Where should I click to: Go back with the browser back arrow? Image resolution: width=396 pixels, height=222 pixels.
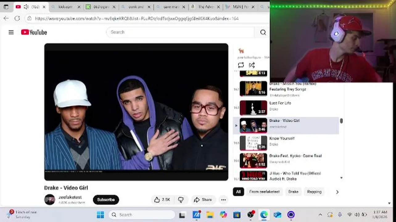coord(6,18)
